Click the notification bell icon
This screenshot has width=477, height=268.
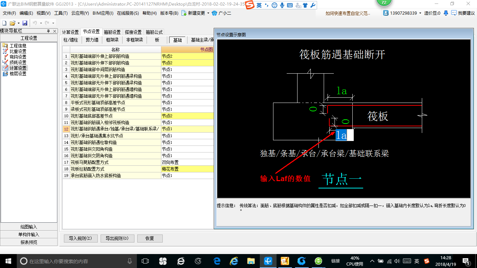(446, 13)
